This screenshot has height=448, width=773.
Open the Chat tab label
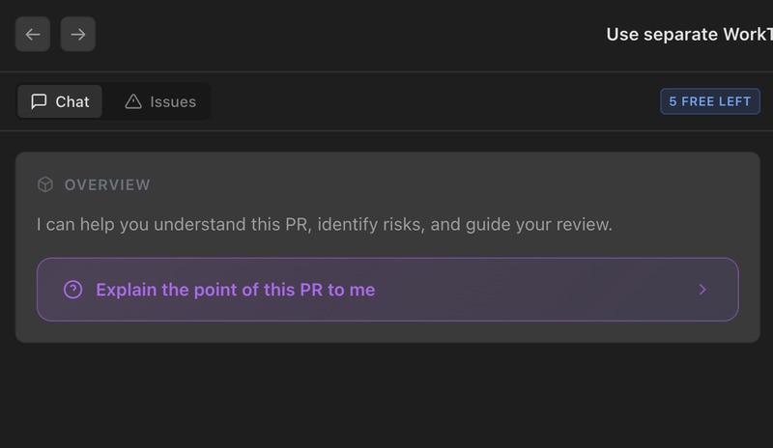pyautogui.click(x=72, y=101)
